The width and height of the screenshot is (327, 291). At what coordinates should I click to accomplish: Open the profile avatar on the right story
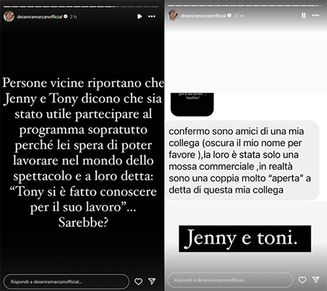tap(173, 16)
